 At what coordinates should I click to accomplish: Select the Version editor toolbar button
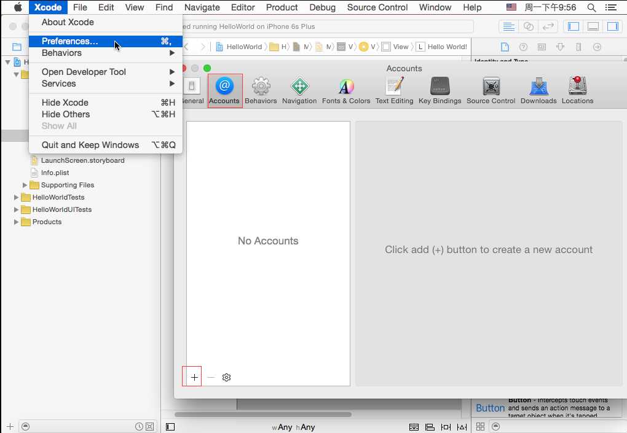pos(548,27)
